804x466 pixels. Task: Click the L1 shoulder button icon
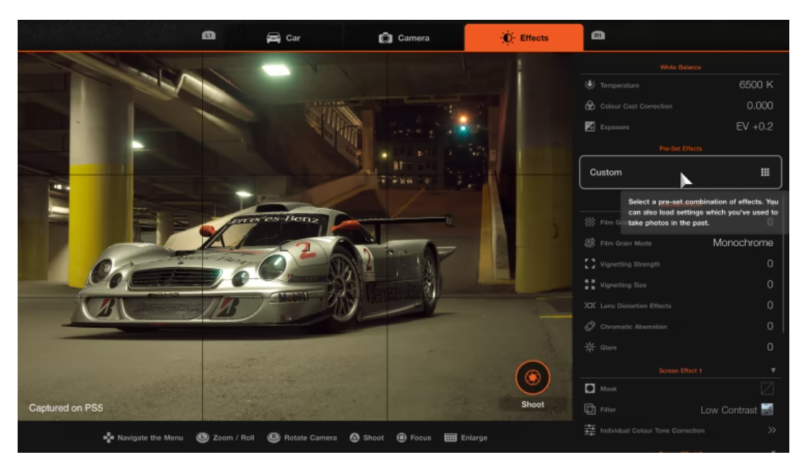[208, 35]
